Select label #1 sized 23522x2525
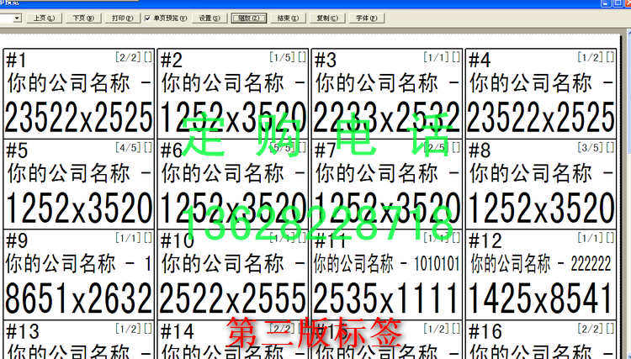 click(78, 92)
